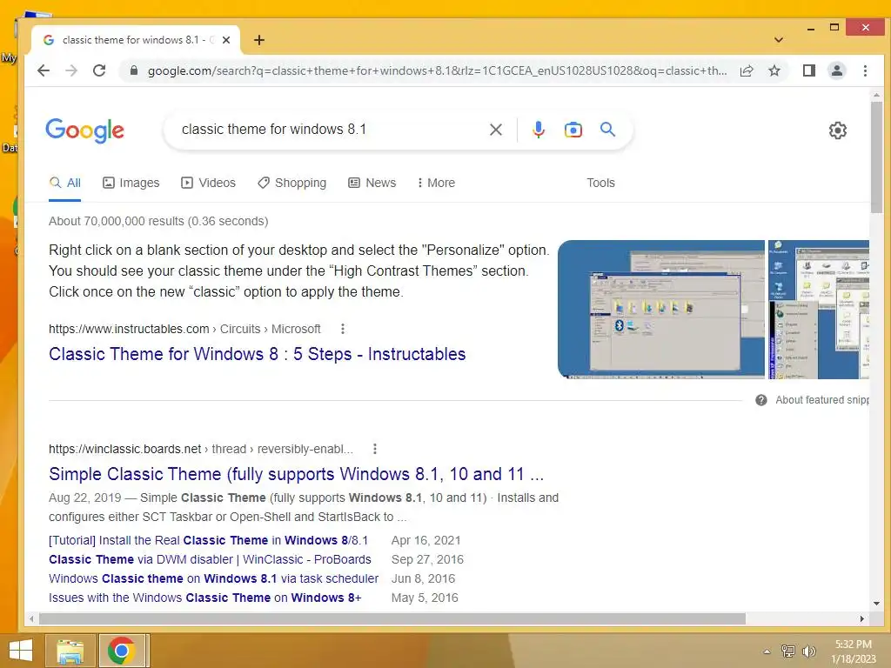
Task: Open volume tray icon
Action: 808,651
